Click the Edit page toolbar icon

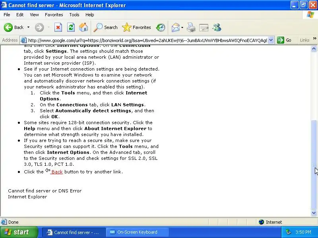[x=204, y=27]
